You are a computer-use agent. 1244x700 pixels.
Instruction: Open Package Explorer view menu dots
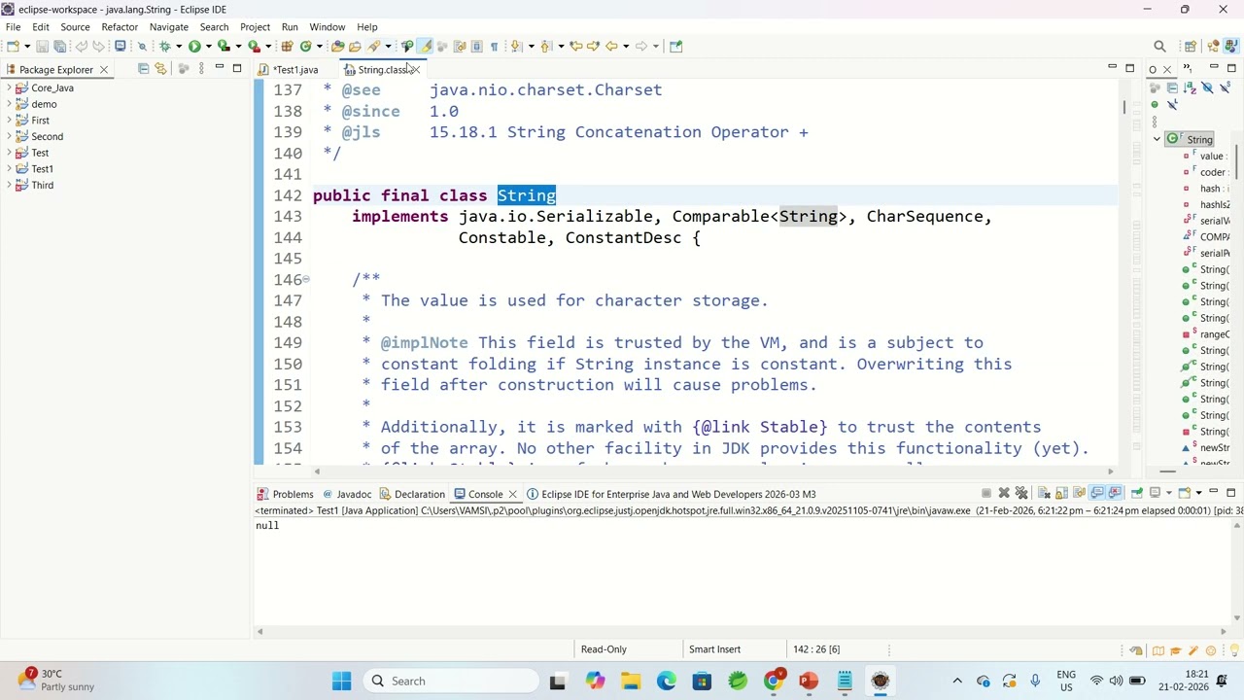tap(201, 68)
